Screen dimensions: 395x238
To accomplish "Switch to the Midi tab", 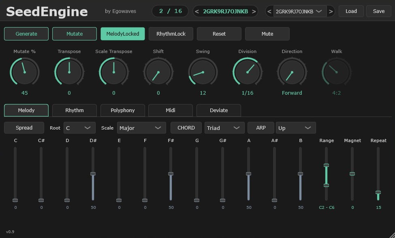I will click(171, 110).
